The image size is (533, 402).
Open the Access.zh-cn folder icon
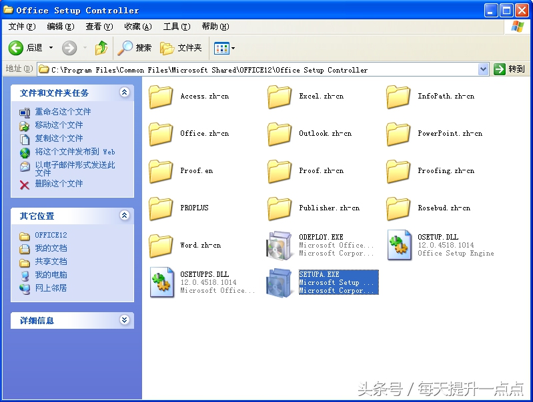pos(161,97)
